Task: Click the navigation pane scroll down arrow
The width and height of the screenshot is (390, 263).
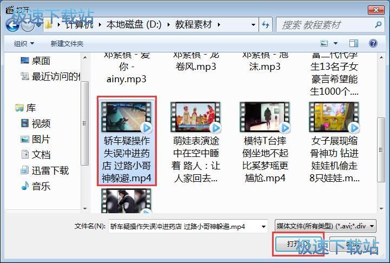Action: pyautogui.click(x=85, y=209)
